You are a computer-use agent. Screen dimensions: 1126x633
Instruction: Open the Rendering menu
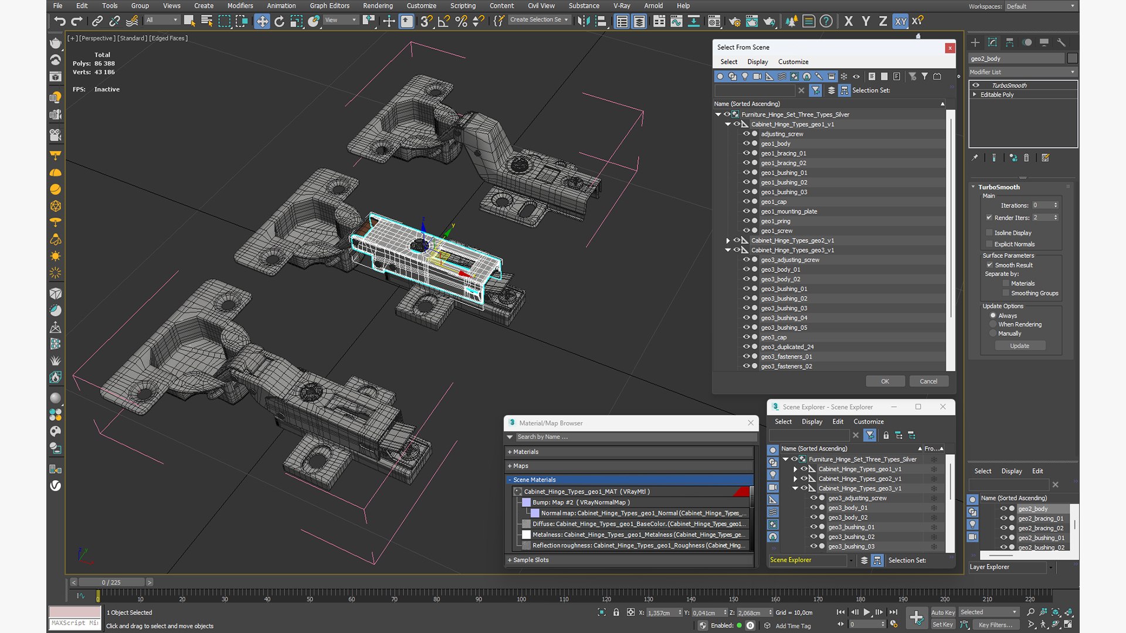[378, 6]
